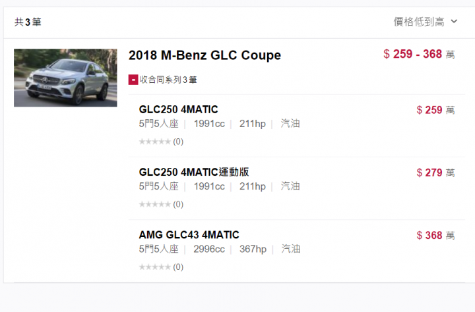Image resolution: width=475 pixels, height=312 pixels.
Task: Select the GLC250 4MATIC運動版 model
Action: [194, 172]
